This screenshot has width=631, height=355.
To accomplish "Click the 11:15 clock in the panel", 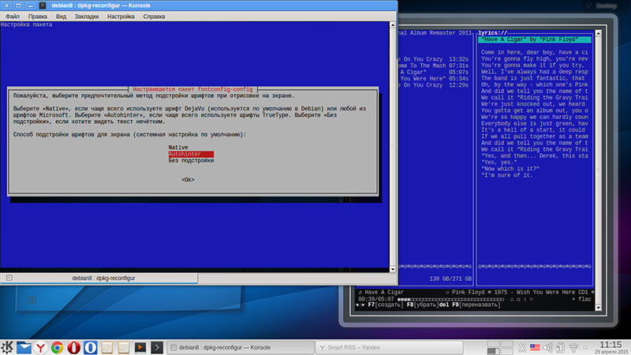I will [610, 345].
